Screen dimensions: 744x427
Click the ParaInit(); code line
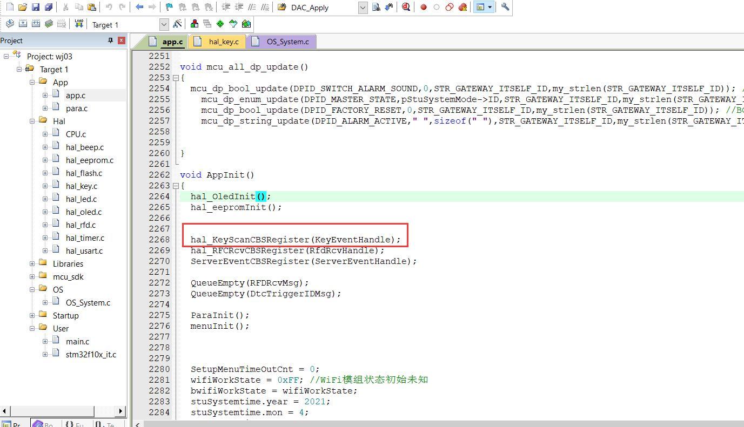pyautogui.click(x=220, y=315)
